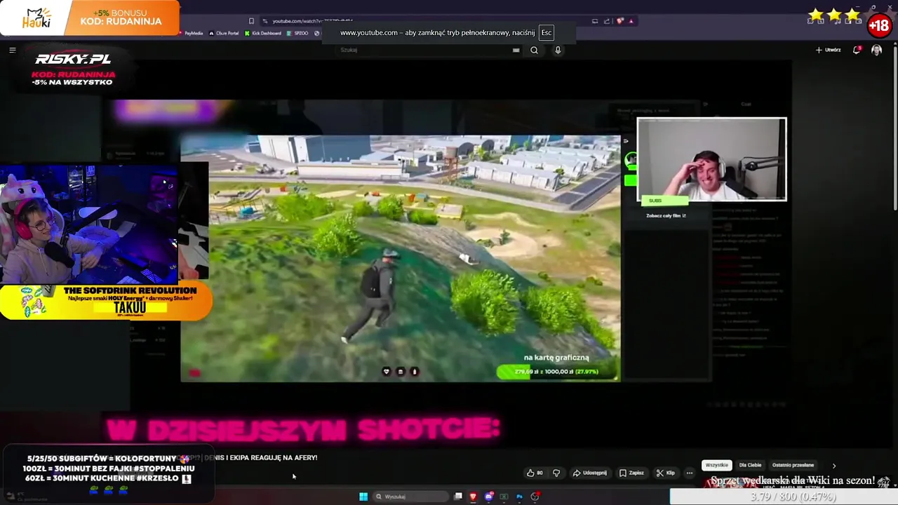Click the browser bookmark icon near address bar

pyautogui.click(x=251, y=21)
